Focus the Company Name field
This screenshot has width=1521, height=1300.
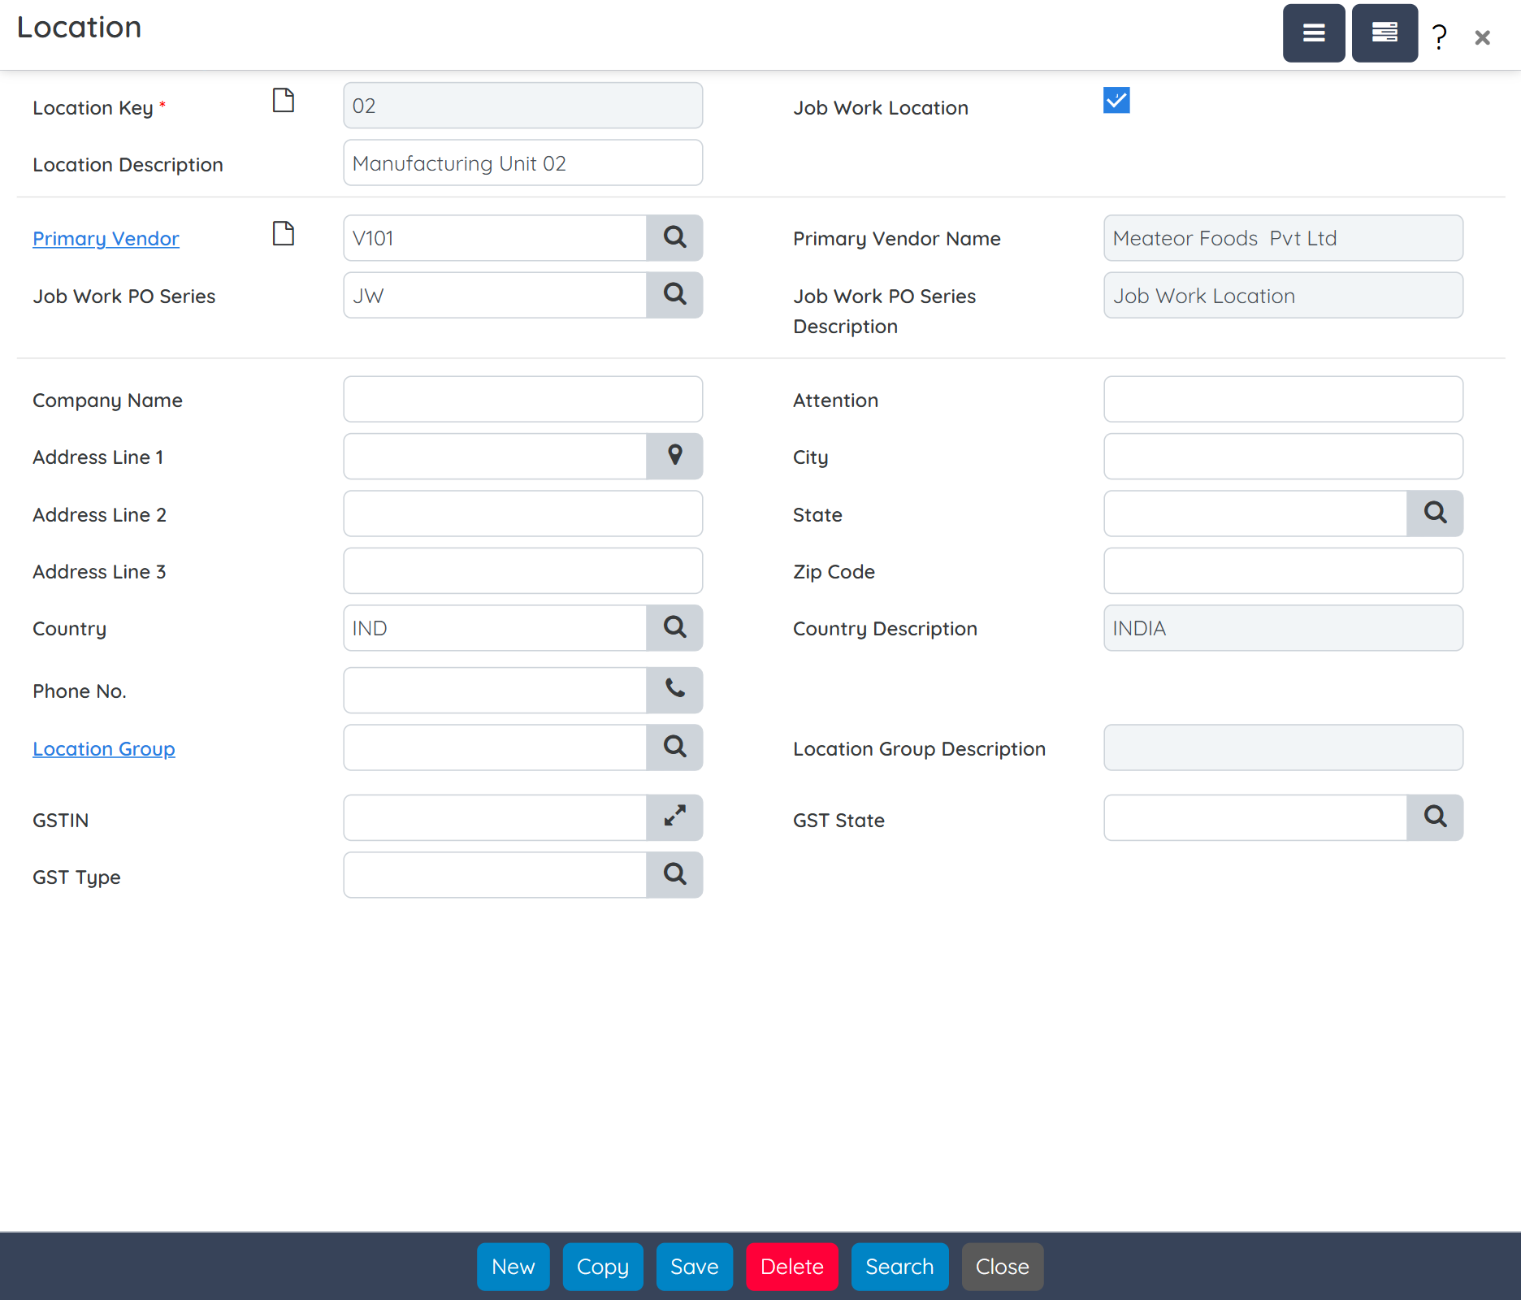coord(523,399)
